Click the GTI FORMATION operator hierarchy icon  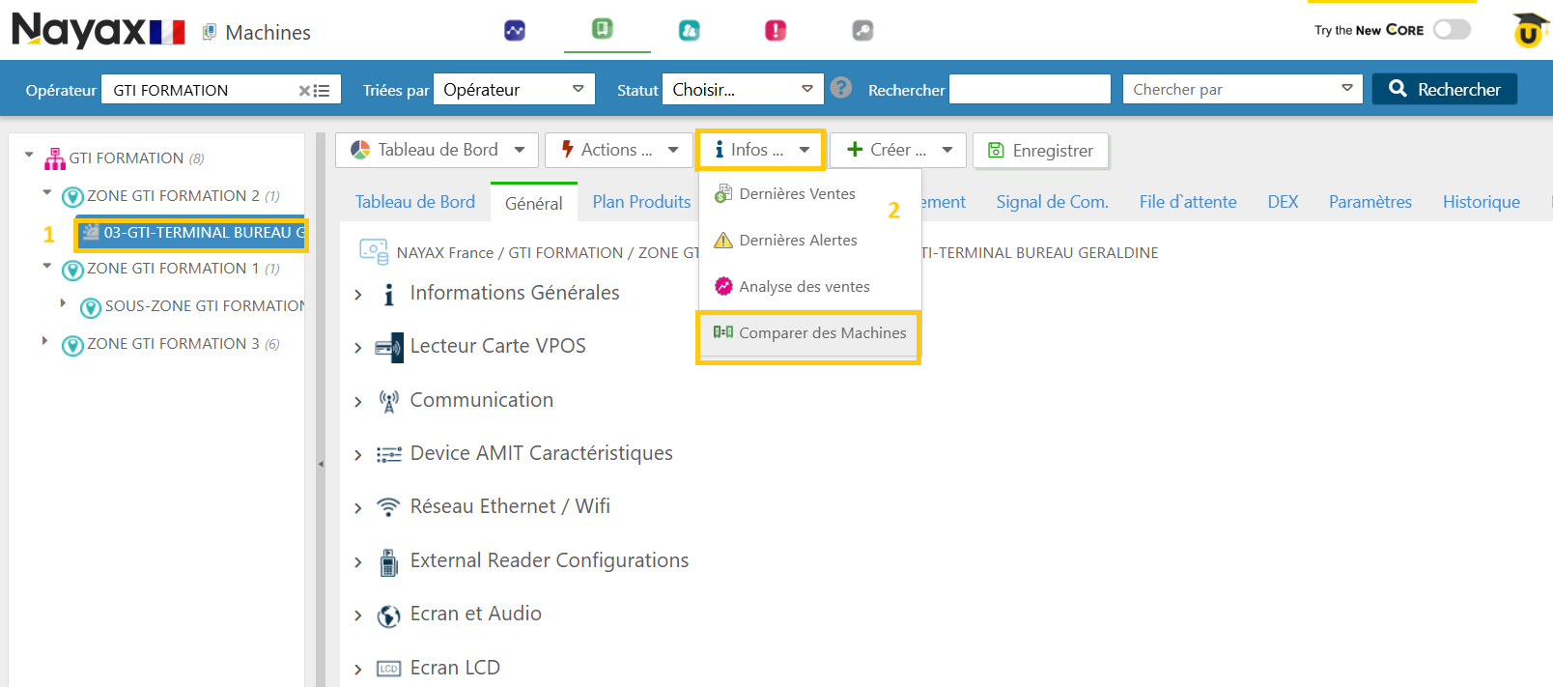click(x=55, y=158)
